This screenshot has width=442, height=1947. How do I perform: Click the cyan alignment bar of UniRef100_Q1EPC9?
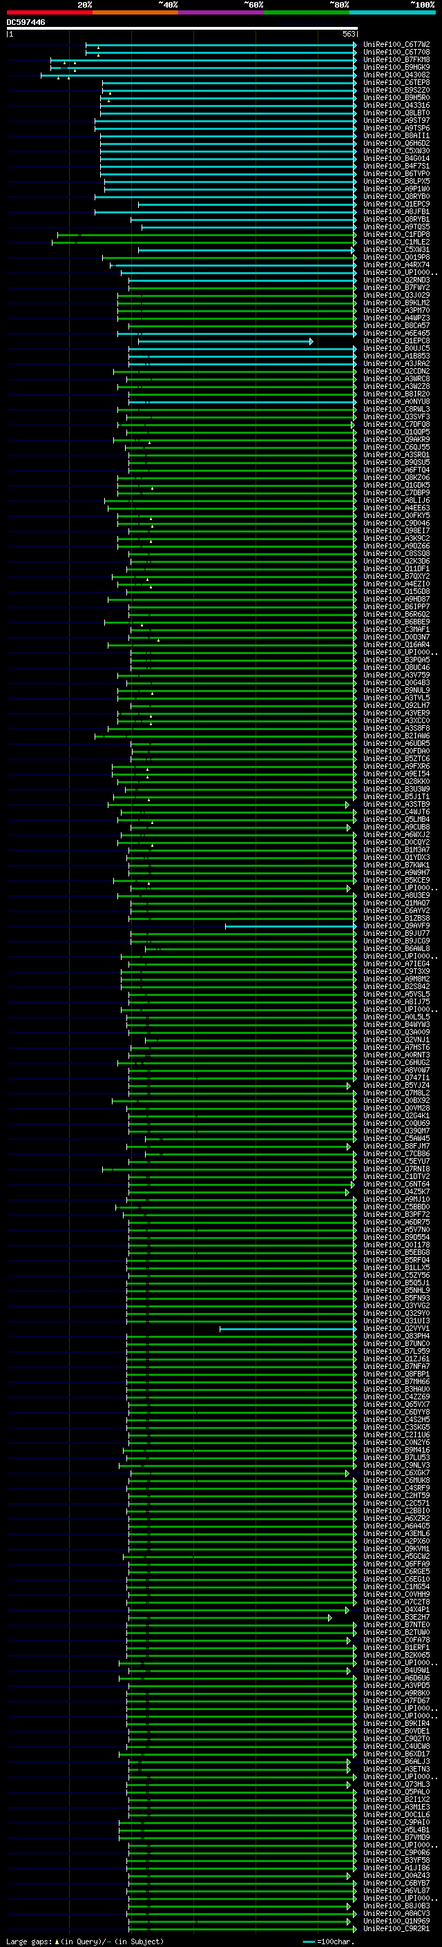coord(247,204)
